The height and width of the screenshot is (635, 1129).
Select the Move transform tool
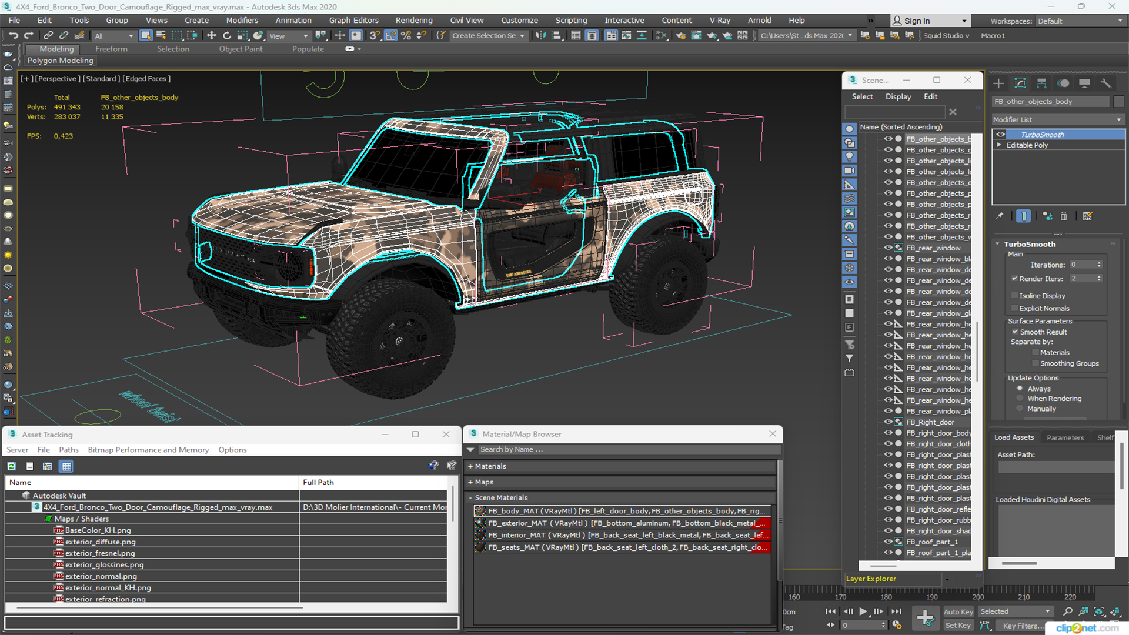[212, 36]
